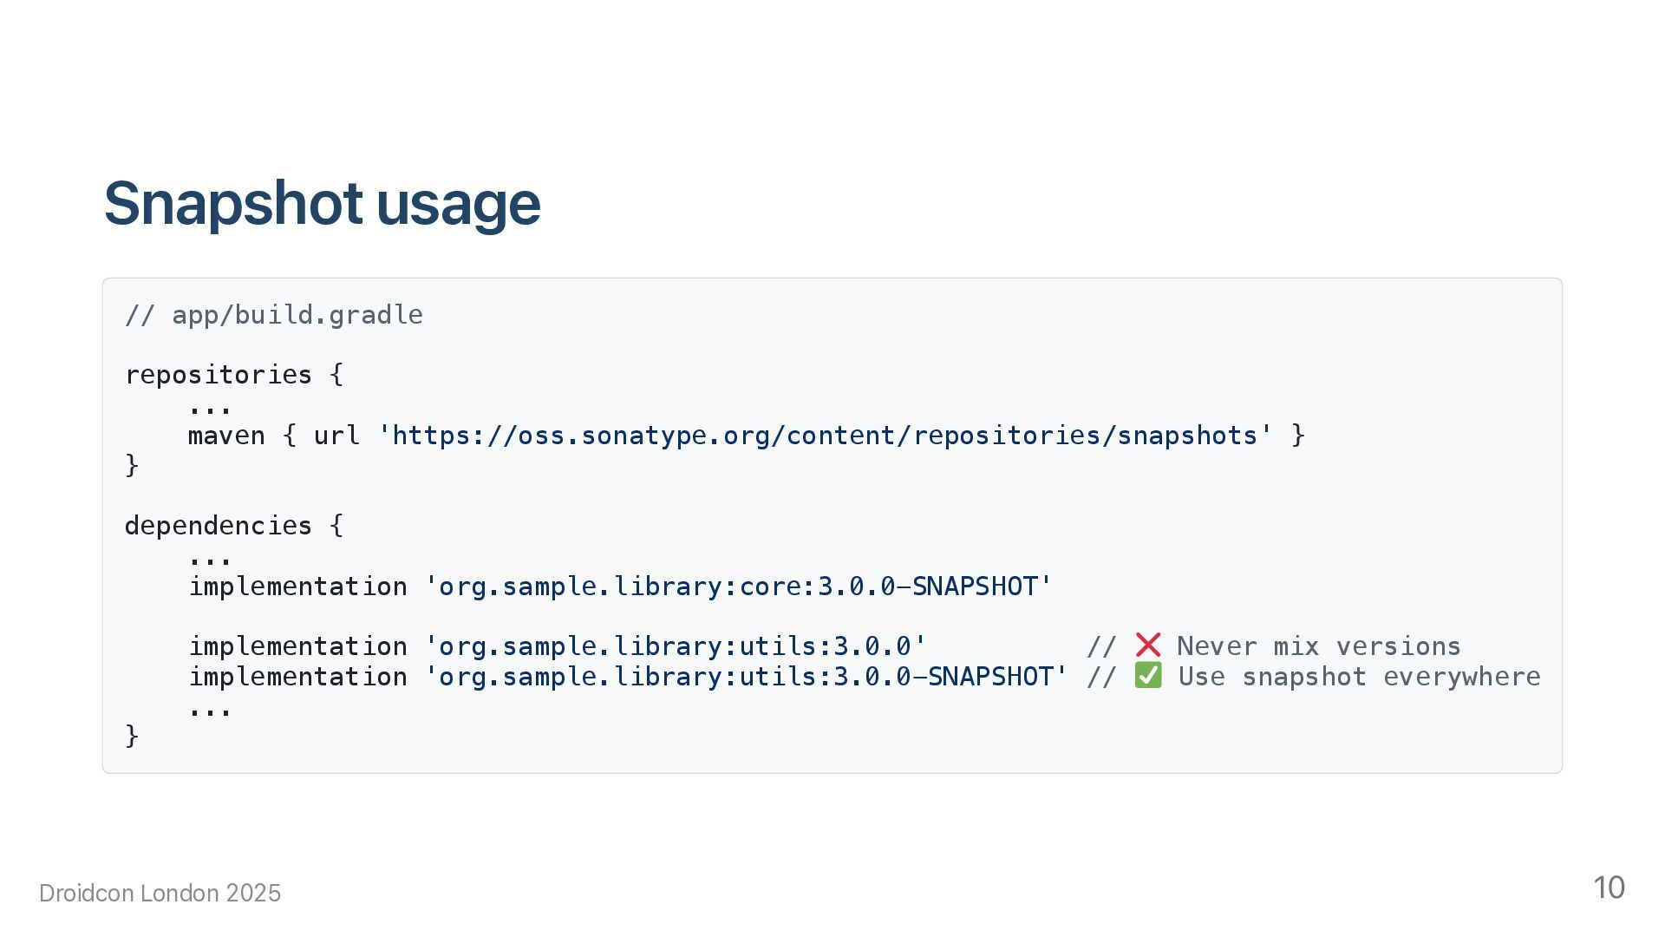Image resolution: width=1665 pixels, height=937 pixels.
Task: Click the core:3.0.0-SNAPSHOT dependency string
Action: pos(738,586)
